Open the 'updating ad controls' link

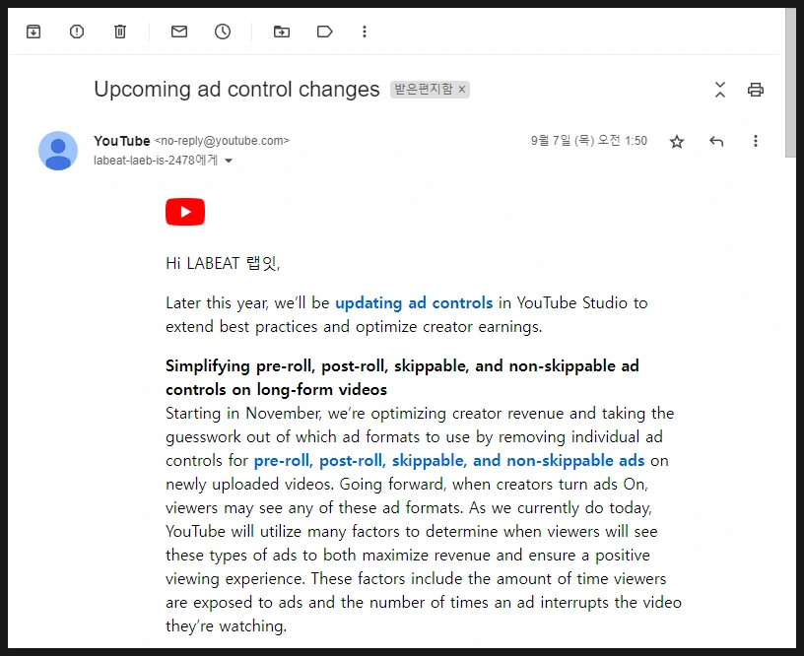414,303
